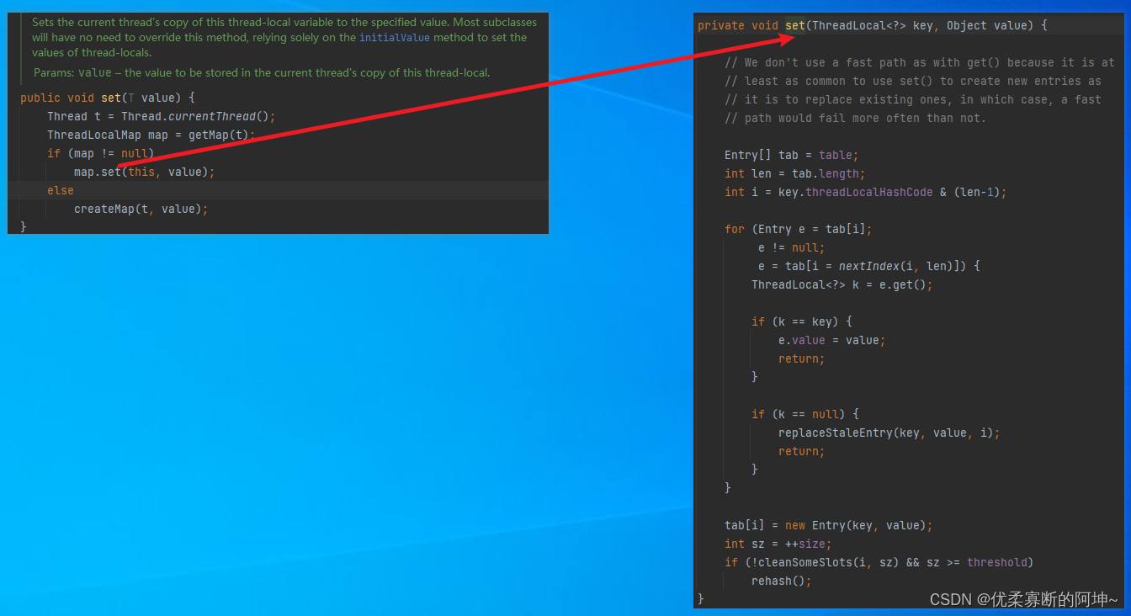
Task: Click the 'Params: value' documentation line
Action: [x=261, y=73]
